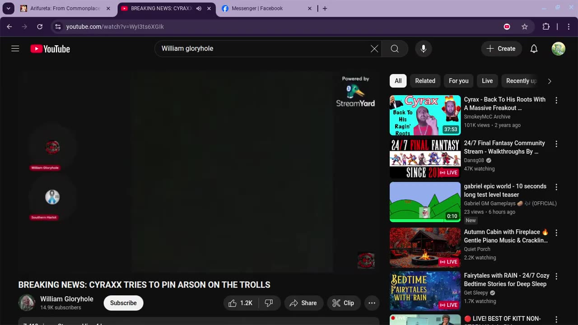Dislike the video with thumbs down
This screenshot has height=325, width=578.
click(x=269, y=303)
